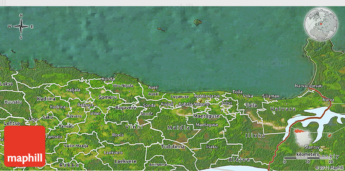Select the Vaivara region label

point(281,110)
